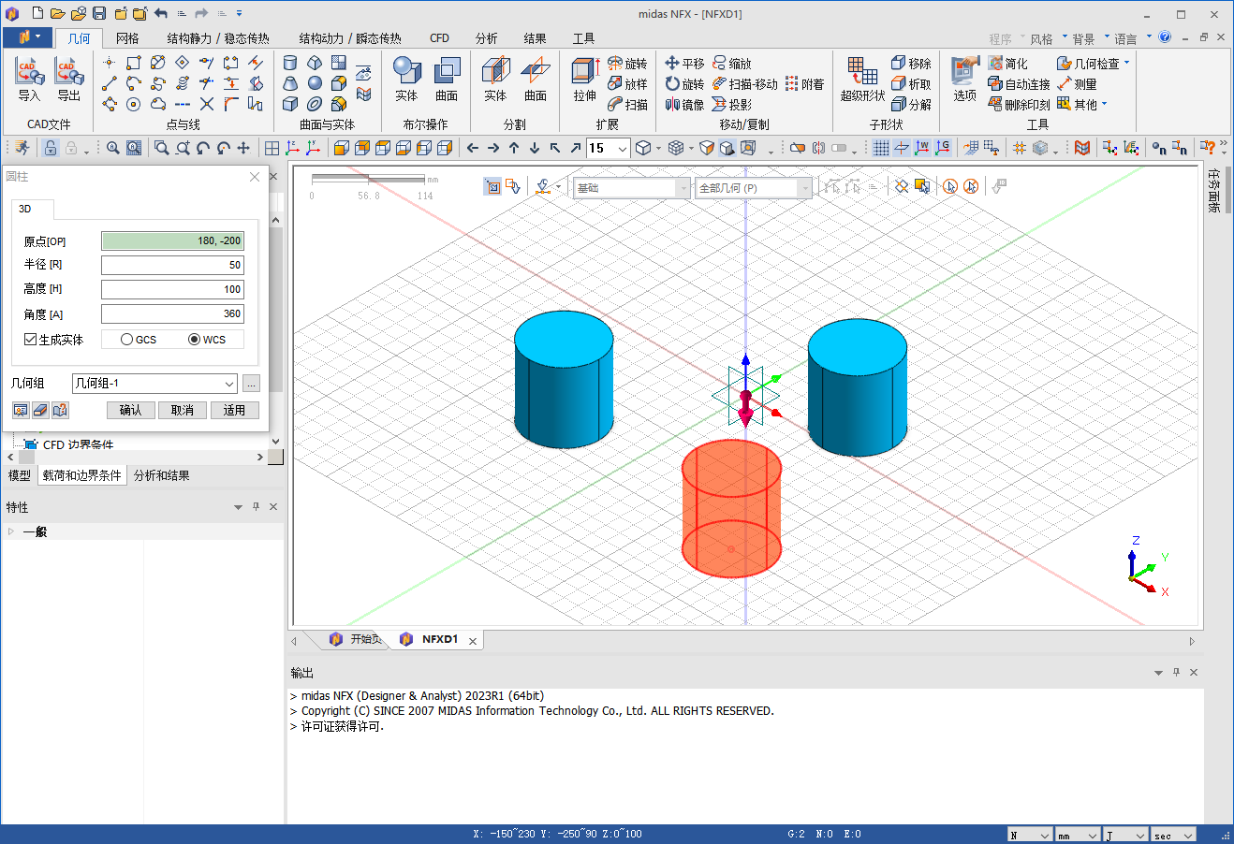Click the zoom window magnifier icon
1234x844 pixels.
click(162, 148)
